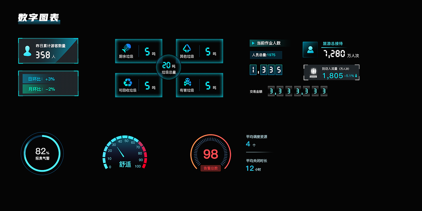Click the 1,805 visitor flow value
This screenshot has width=422, height=211.
(333, 76)
